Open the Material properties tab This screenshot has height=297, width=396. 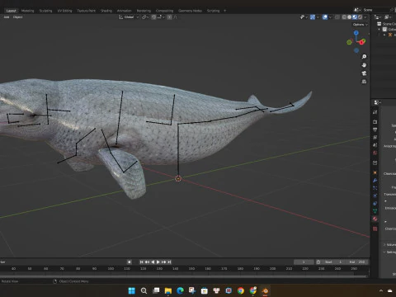click(375, 219)
